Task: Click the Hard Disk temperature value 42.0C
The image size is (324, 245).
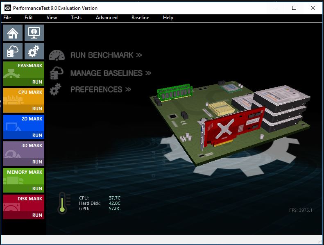Action: pyautogui.click(x=115, y=203)
